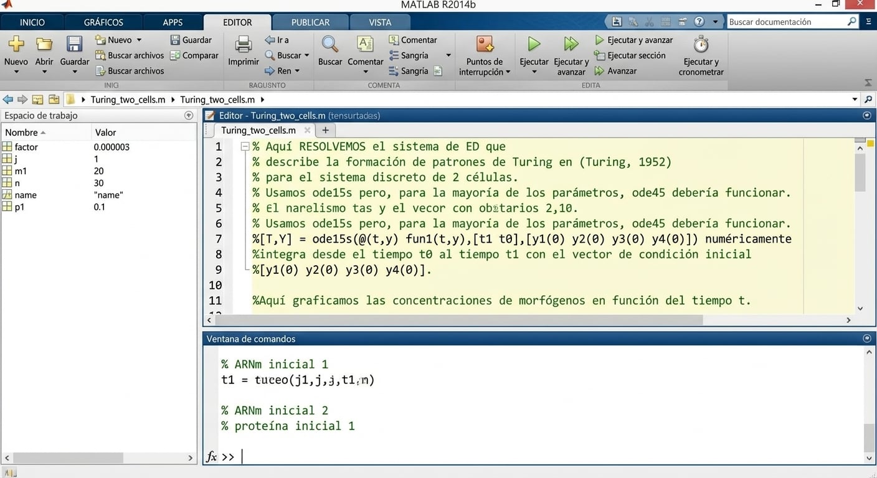Click the Ir a arrow button
The width and height of the screenshot is (877, 478).
277,40
